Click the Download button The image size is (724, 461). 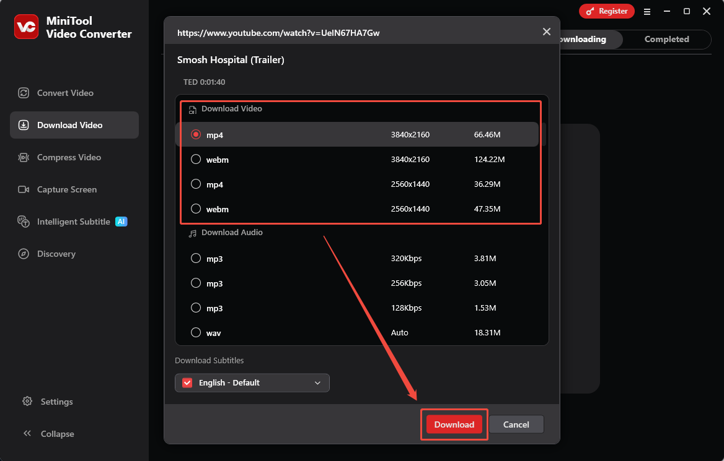click(454, 424)
